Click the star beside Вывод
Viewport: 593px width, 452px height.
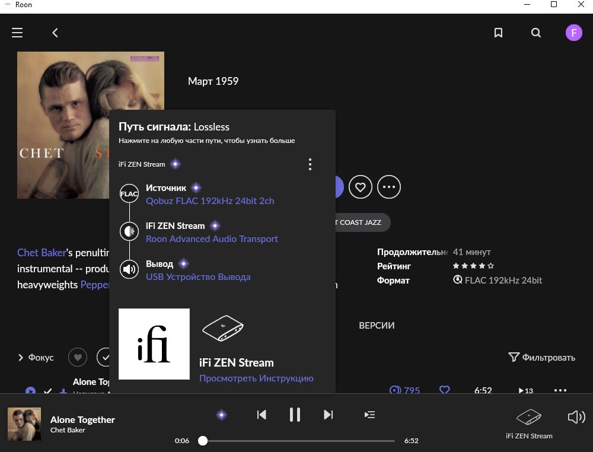click(x=183, y=263)
